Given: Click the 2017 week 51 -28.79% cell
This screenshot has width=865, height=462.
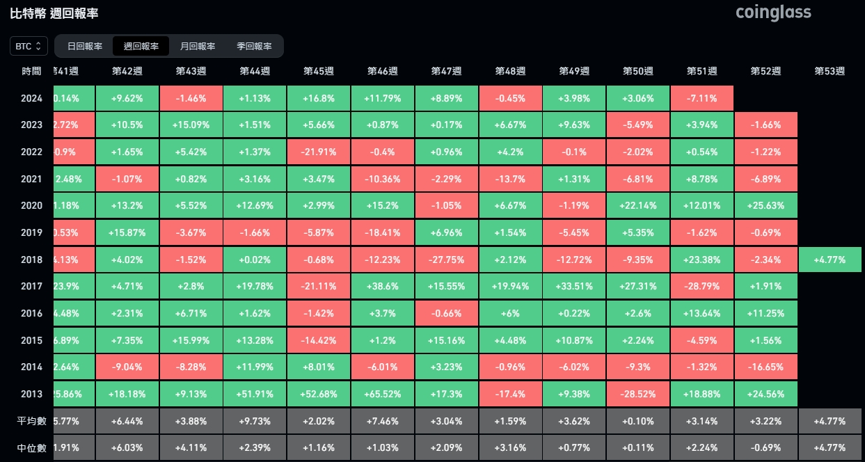Looking at the screenshot, I should (701, 286).
